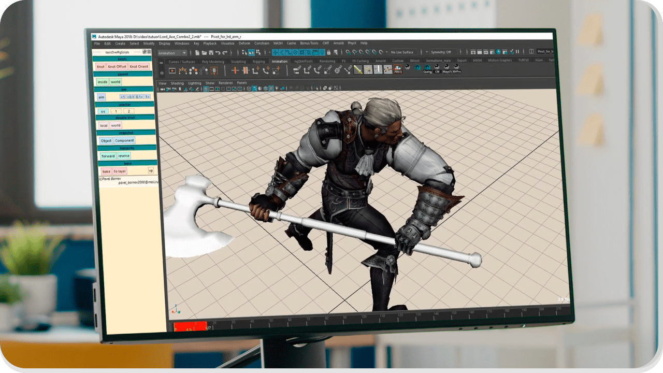
Task: Click the reverse hierarchy button
Action: 124,156
